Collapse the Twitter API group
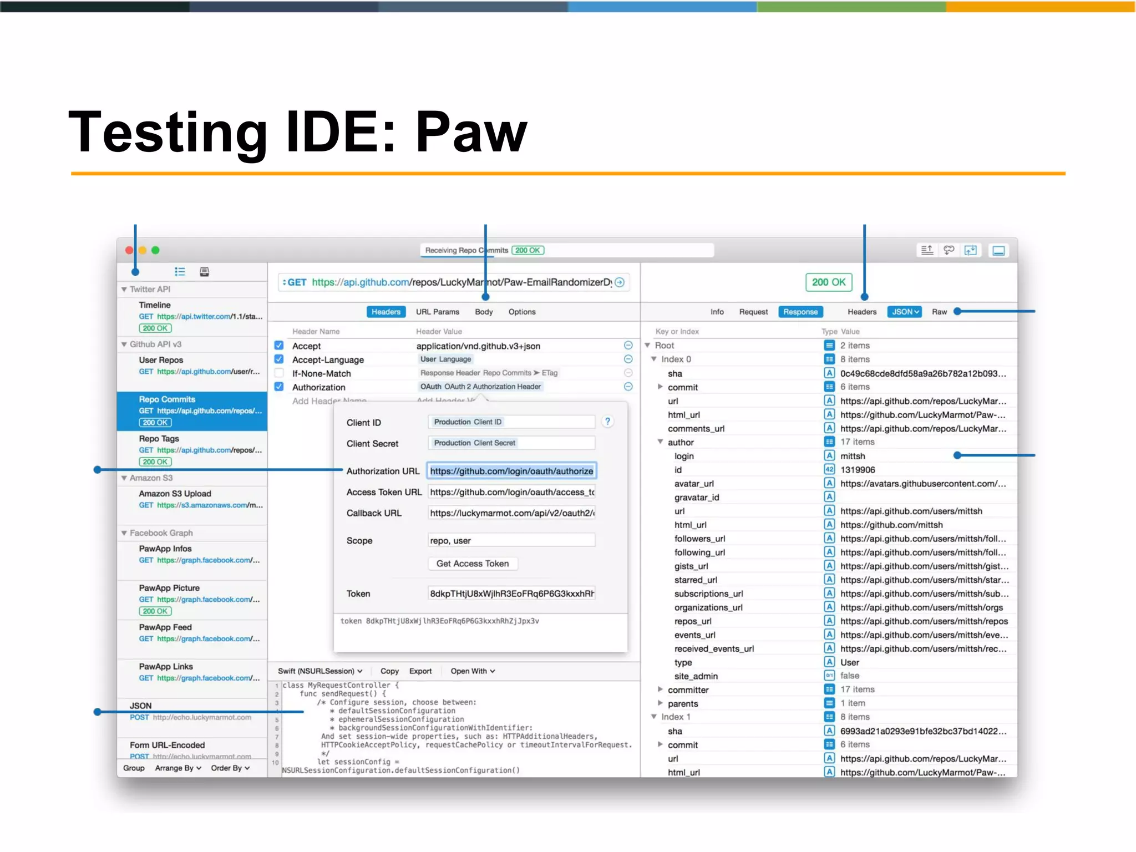Image resolution: width=1136 pixels, height=852 pixels. point(124,290)
